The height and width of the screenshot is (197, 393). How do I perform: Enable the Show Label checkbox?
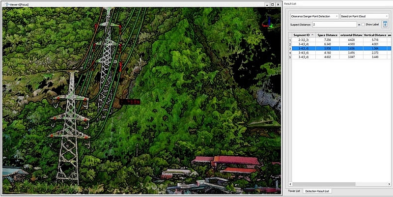point(363,25)
